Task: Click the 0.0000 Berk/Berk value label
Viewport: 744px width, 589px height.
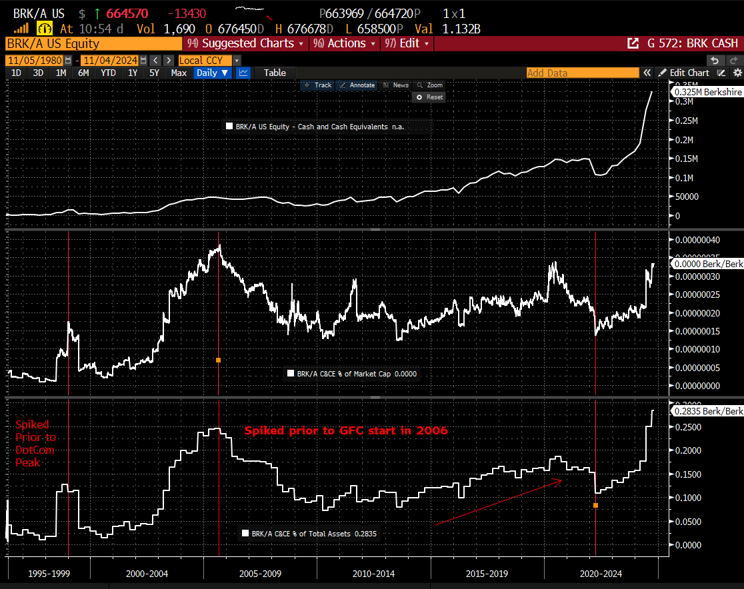Action: (x=707, y=264)
